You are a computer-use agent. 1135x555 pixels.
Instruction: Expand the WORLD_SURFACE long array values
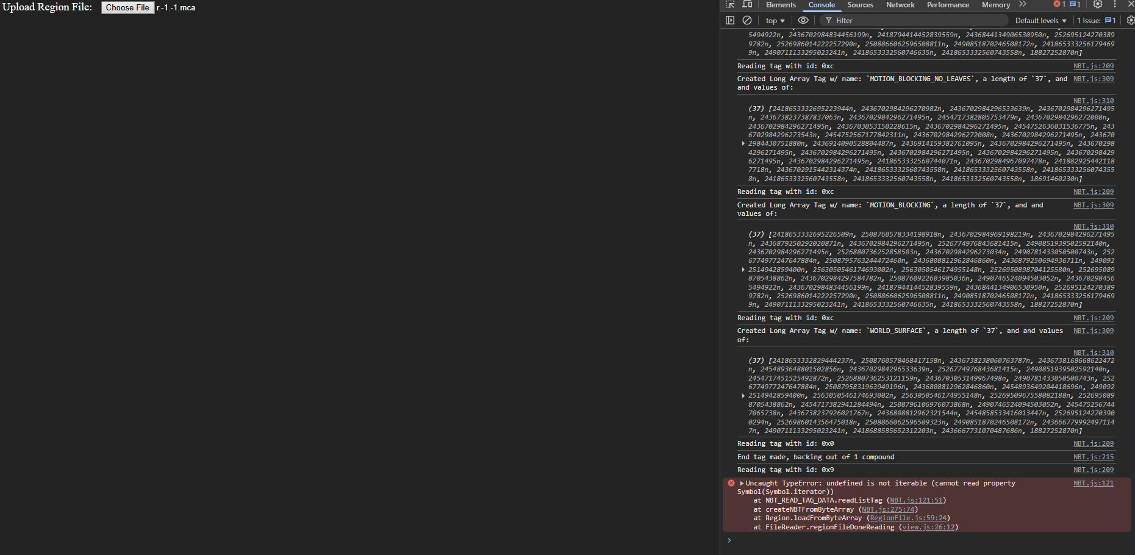(x=743, y=396)
